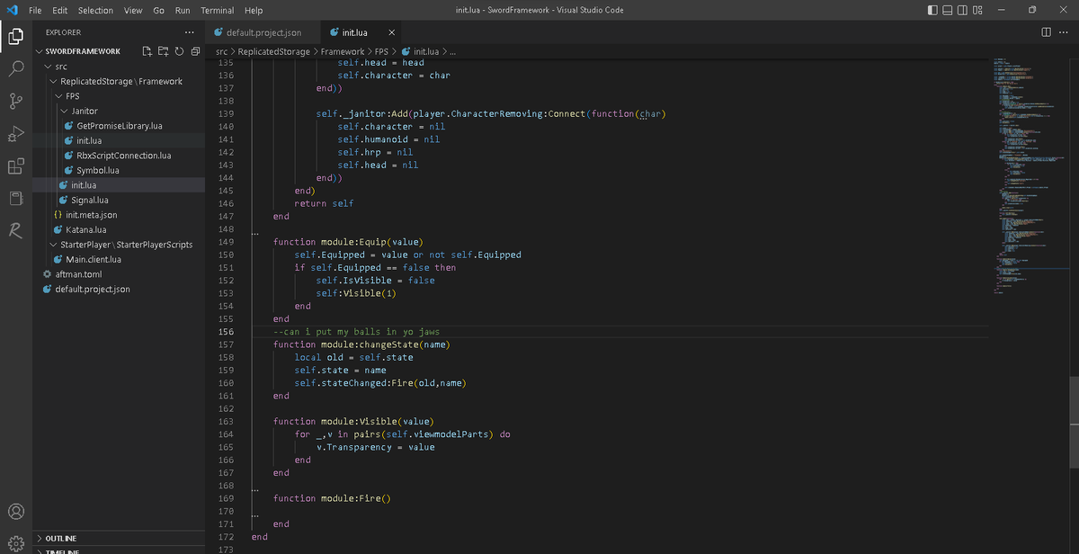The image size is (1079, 554).
Task: Click the init.lua breadcrumb
Action: (419, 51)
